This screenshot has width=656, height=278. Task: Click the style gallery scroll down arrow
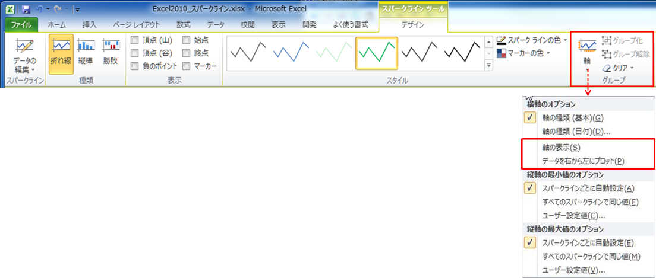click(488, 53)
